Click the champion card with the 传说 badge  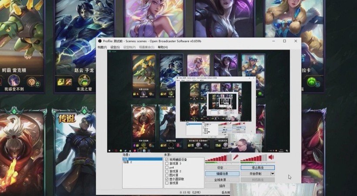pyautogui.click(x=74, y=152)
